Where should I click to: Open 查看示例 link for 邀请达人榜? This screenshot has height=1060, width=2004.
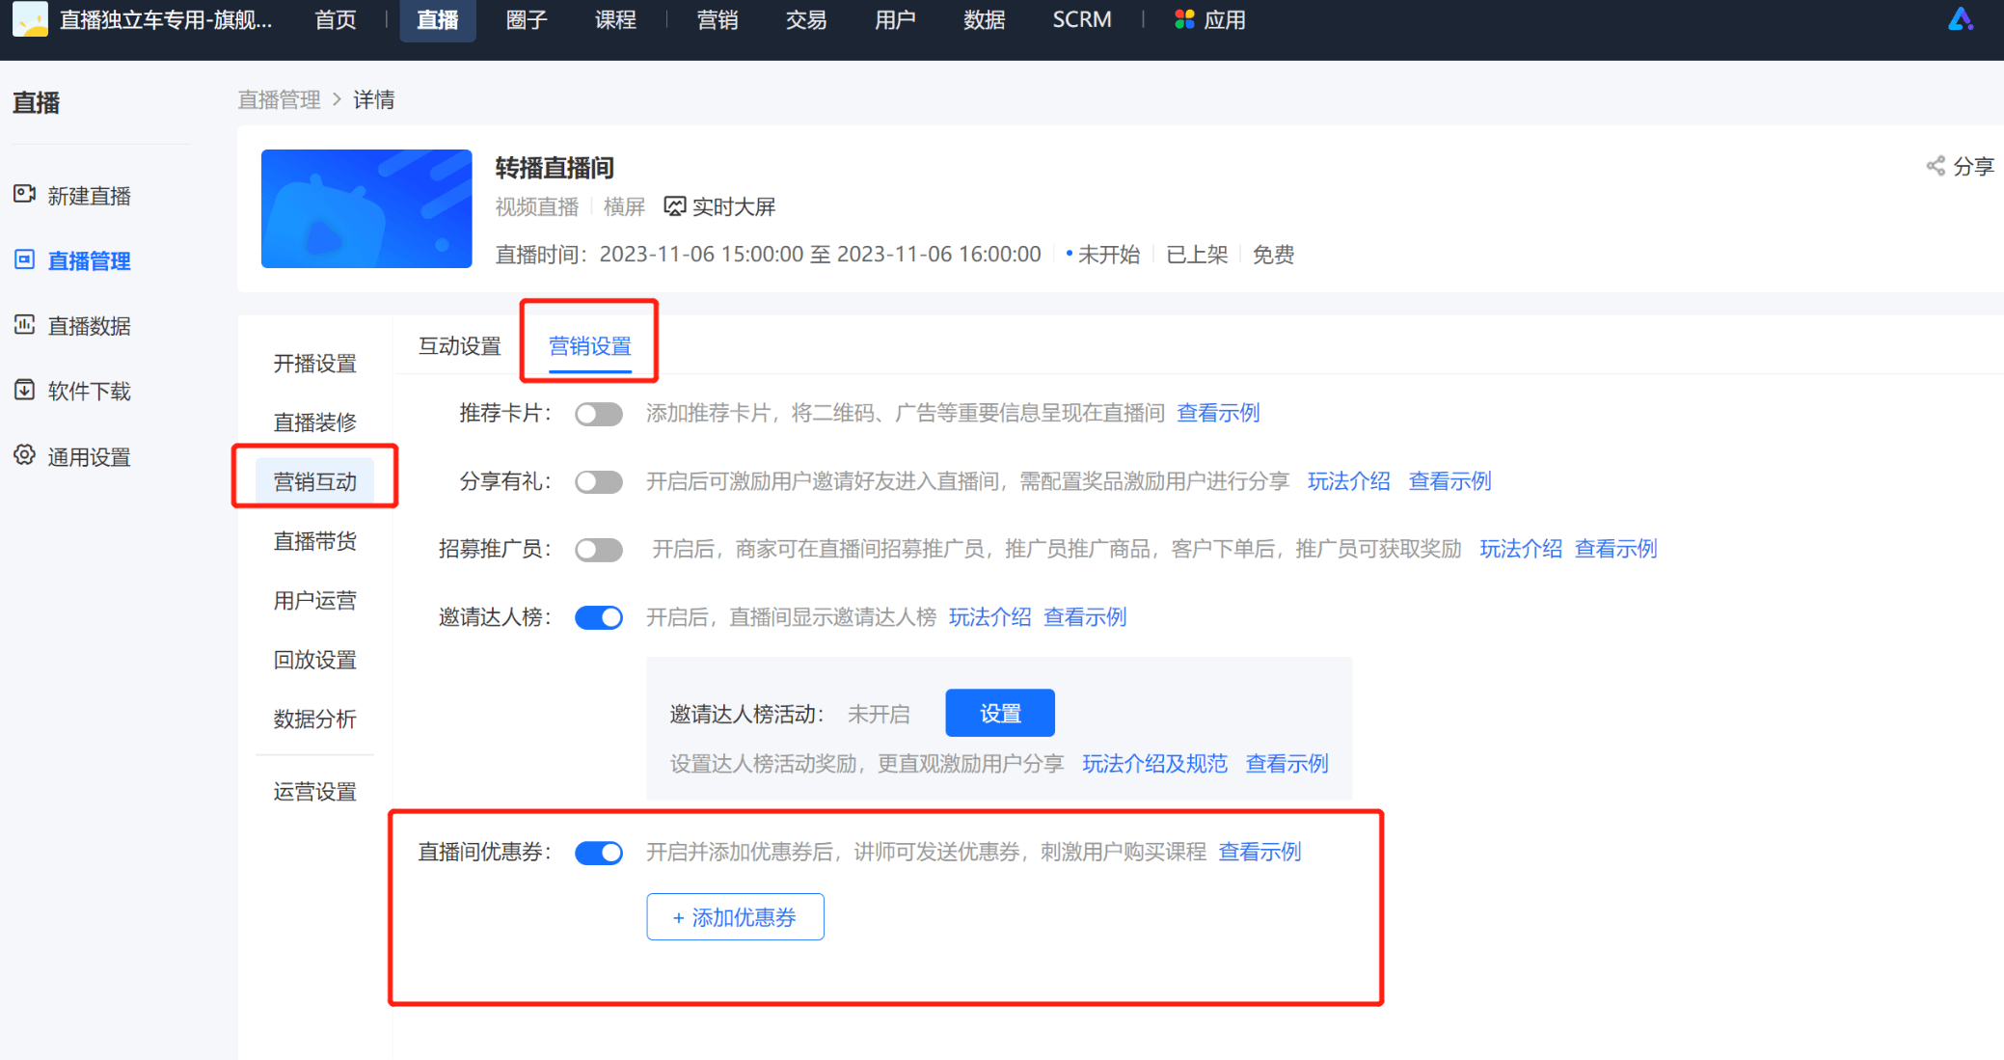pos(1086,617)
